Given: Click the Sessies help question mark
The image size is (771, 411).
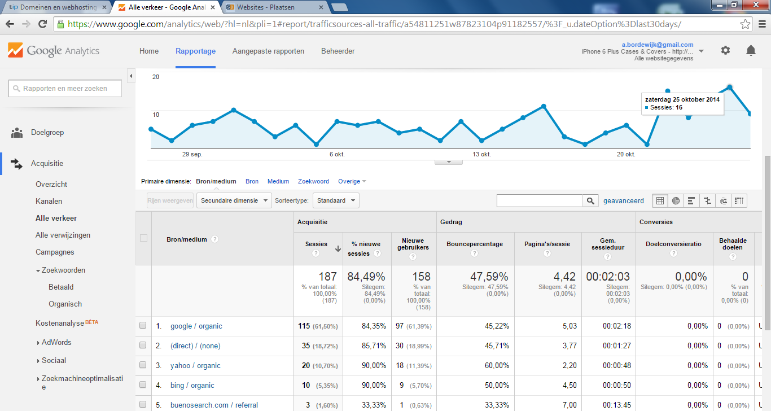Looking at the screenshot, I should point(316,253).
